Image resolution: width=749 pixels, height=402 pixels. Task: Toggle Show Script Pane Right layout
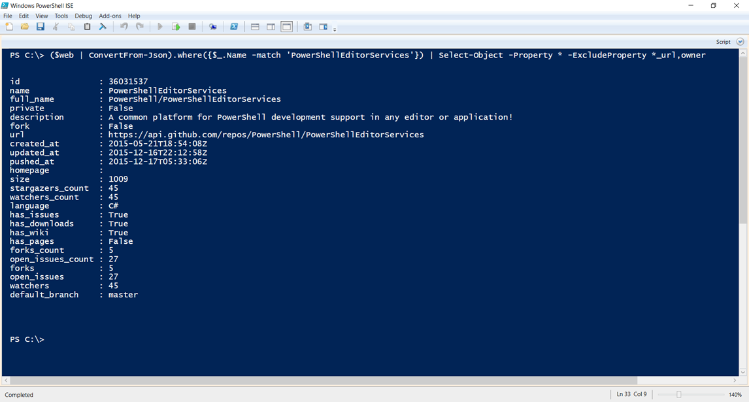tap(270, 26)
